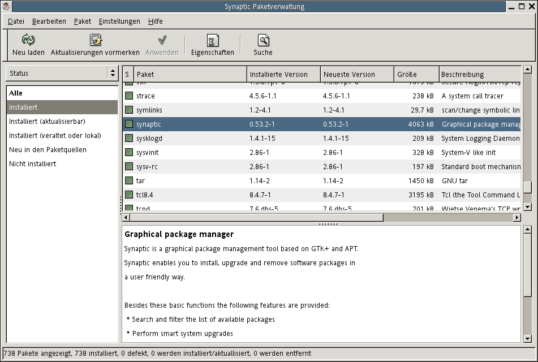Click Aktualisierungen vormerken toolbar icon

click(x=95, y=40)
